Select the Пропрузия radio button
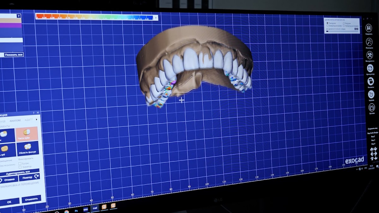This screenshot has width=379, height=213. coord(328,23)
